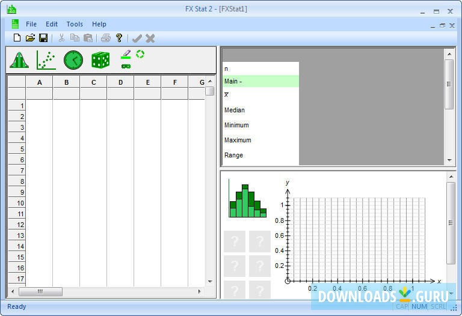This screenshot has height=316, width=462.
Task: Click the FX Stat app icon in title bar
Action: click(12, 9)
